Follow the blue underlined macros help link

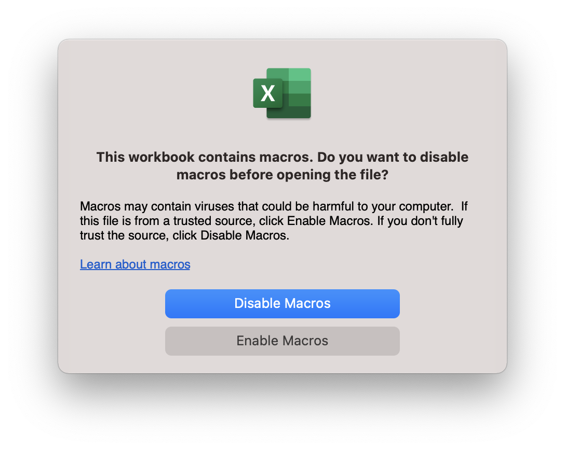click(135, 264)
